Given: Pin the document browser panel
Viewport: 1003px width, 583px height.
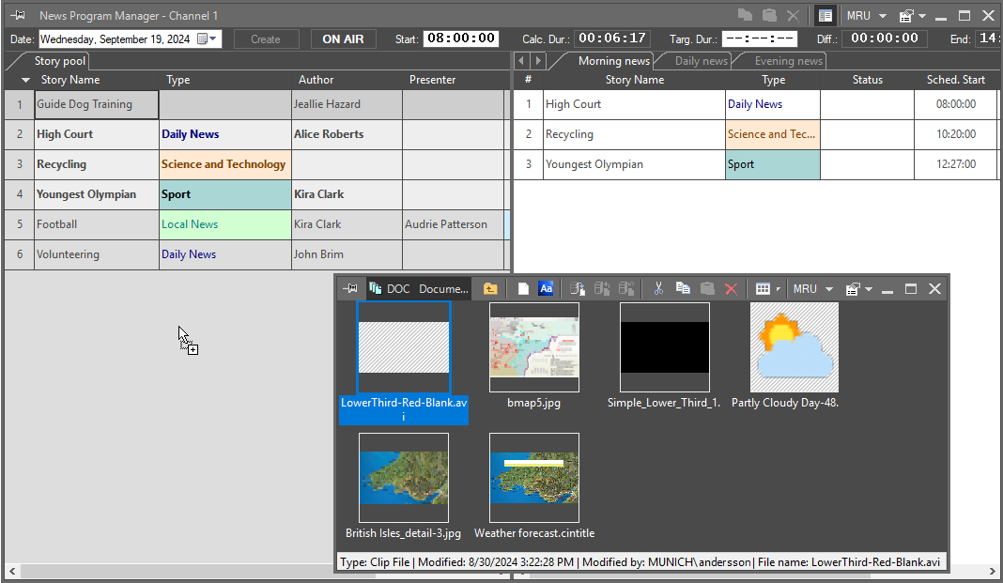Looking at the screenshot, I should coord(350,289).
